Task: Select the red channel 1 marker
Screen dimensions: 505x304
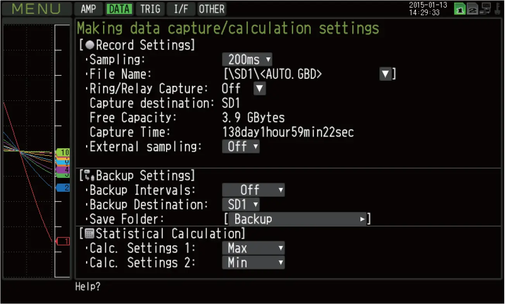Action: [63, 241]
